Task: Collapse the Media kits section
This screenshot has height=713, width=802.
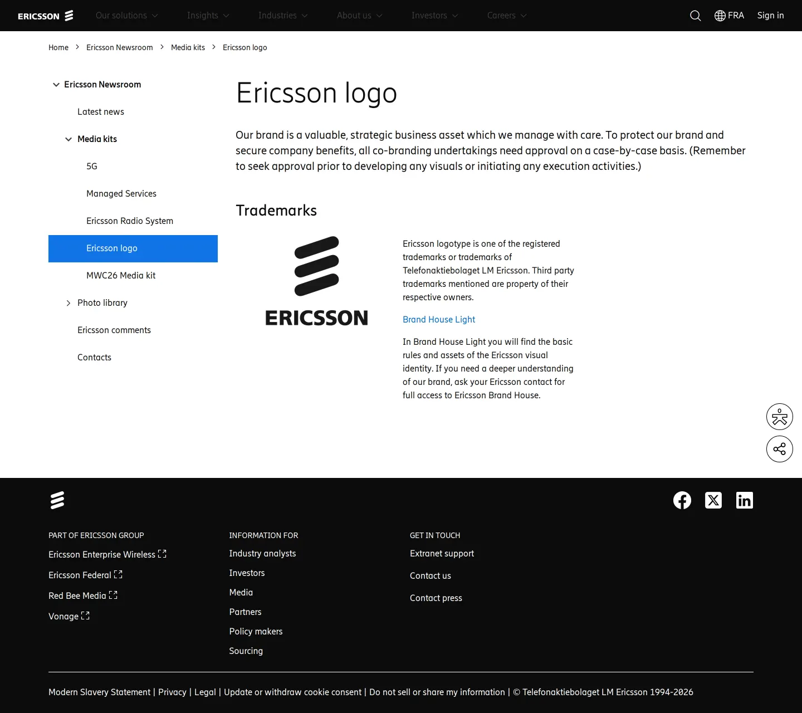Action: (x=69, y=139)
